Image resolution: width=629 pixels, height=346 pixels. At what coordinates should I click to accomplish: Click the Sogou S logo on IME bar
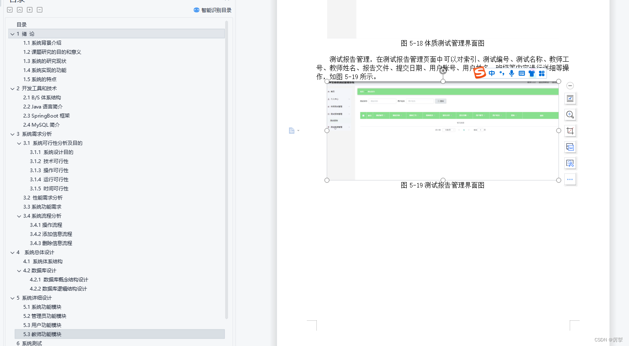(480, 73)
